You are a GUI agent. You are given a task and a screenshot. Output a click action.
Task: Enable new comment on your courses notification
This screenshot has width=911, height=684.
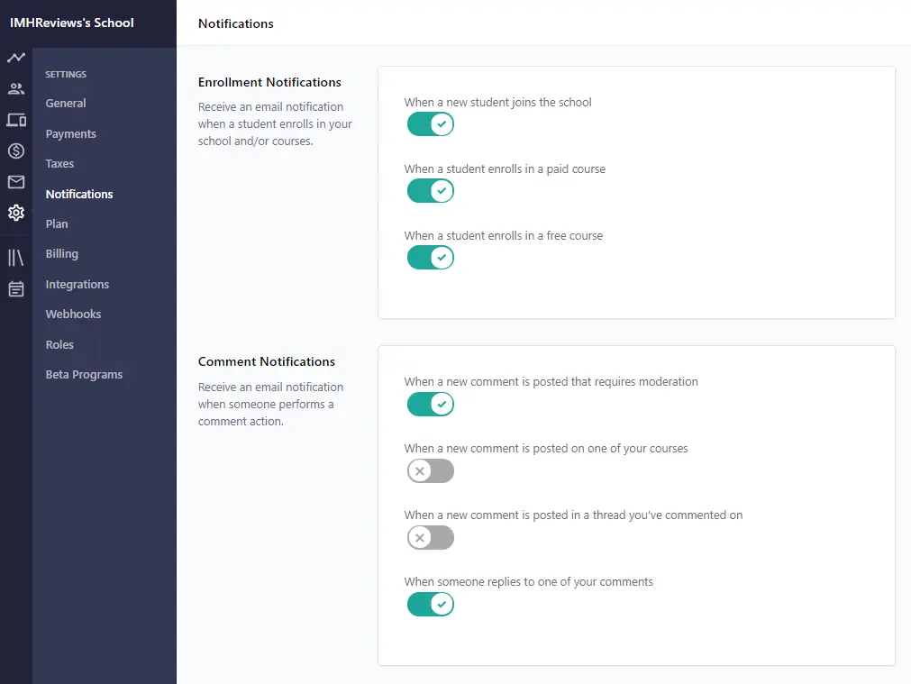[x=430, y=471]
